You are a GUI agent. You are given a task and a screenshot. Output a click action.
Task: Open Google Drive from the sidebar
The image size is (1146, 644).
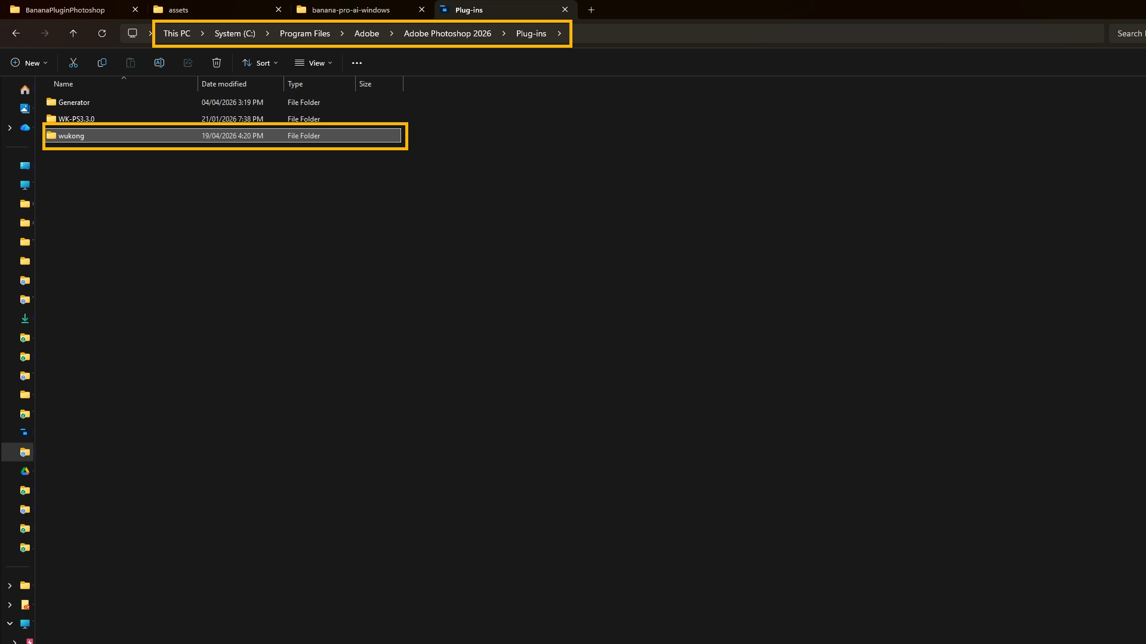25,471
